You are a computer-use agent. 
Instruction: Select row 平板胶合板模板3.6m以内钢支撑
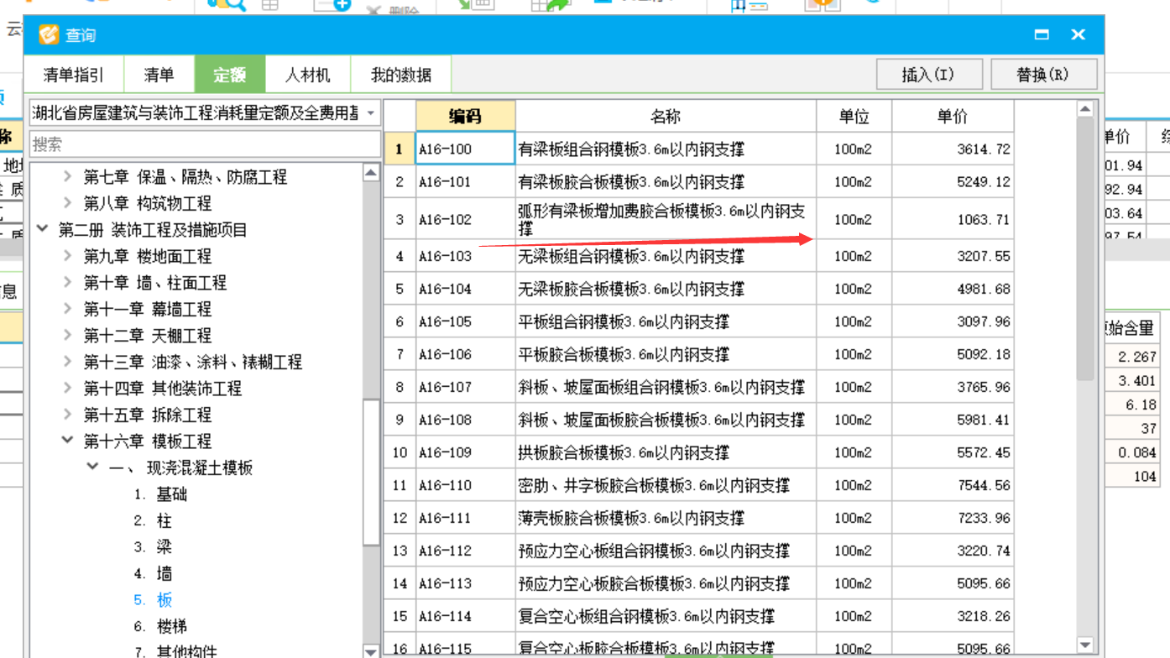point(698,354)
